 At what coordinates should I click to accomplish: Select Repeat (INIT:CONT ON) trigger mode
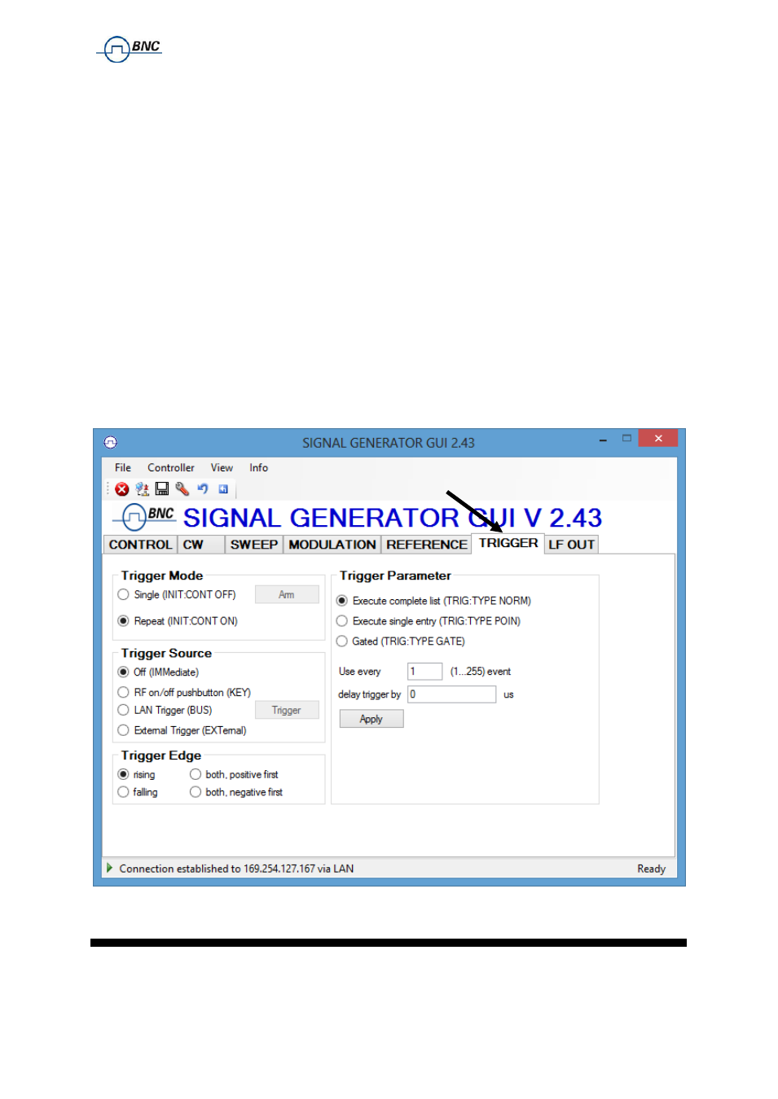coord(178,620)
